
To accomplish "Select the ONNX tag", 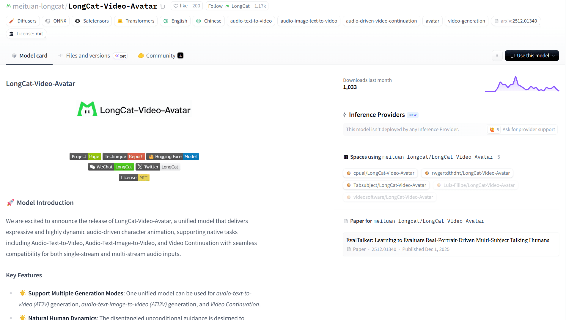I will [x=56, y=21].
